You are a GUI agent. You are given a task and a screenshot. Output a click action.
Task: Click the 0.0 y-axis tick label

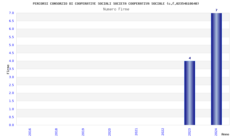pos(11,125)
